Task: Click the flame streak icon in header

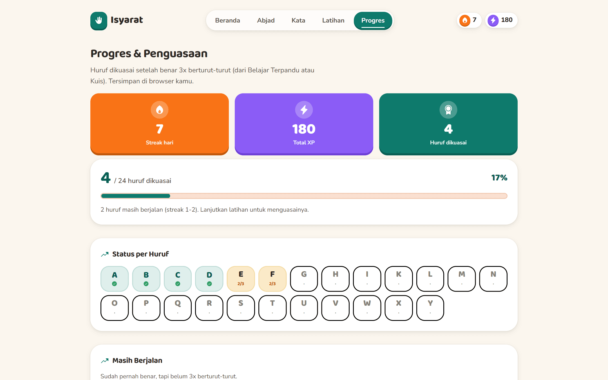Action: (465, 20)
